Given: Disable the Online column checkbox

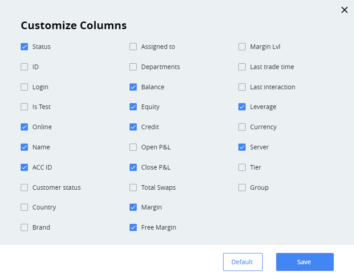Looking at the screenshot, I should point(24,127).
